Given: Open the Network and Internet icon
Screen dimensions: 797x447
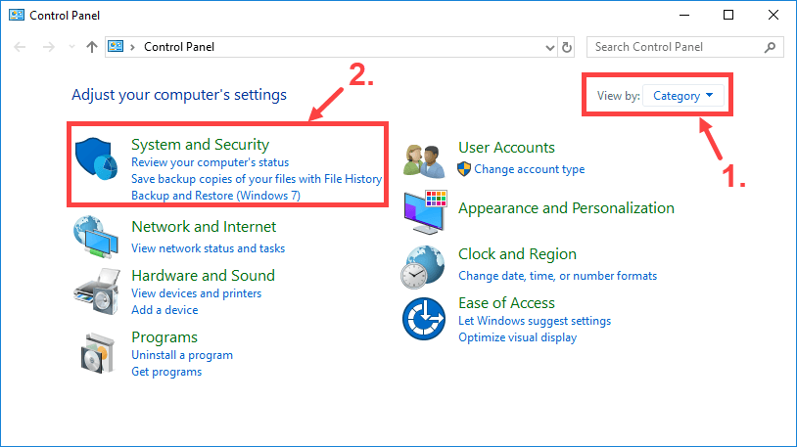Looking at the screenshot, I should (x=98, y=237).
